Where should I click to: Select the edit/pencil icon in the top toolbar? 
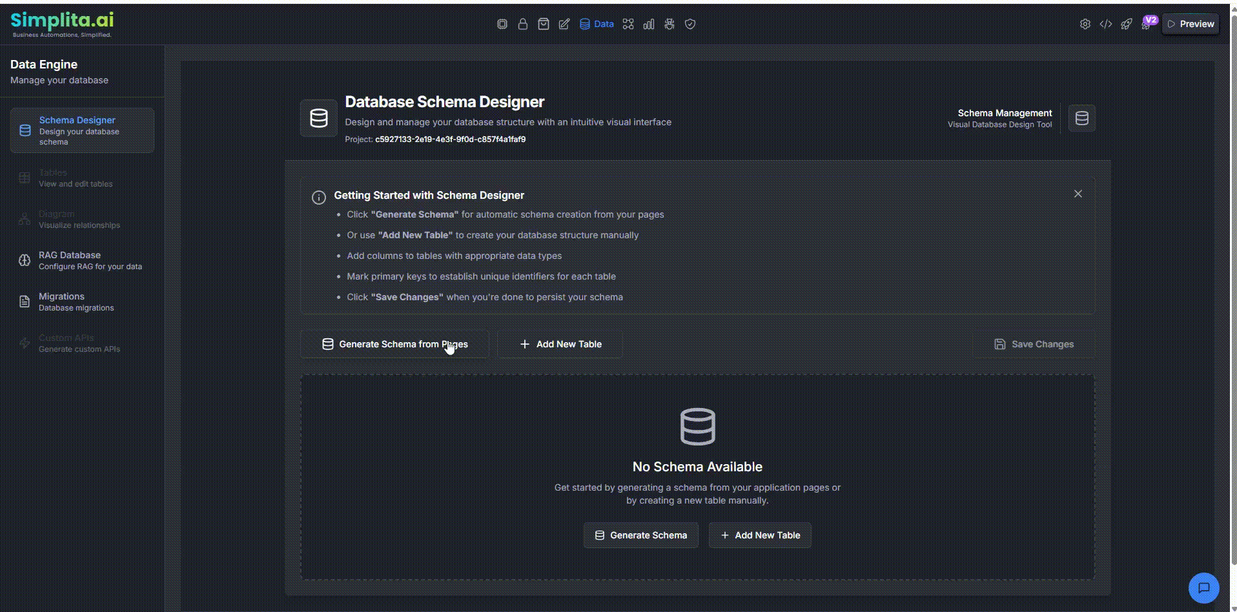(x=564, y=24)
